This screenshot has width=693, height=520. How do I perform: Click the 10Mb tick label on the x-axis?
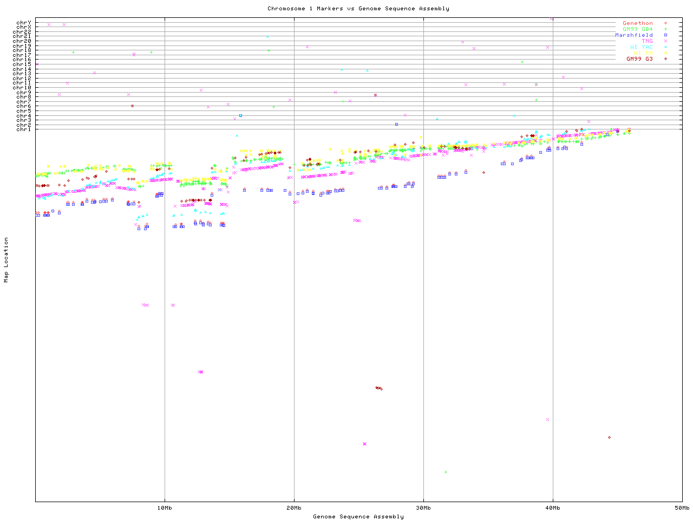pos(165,508)
